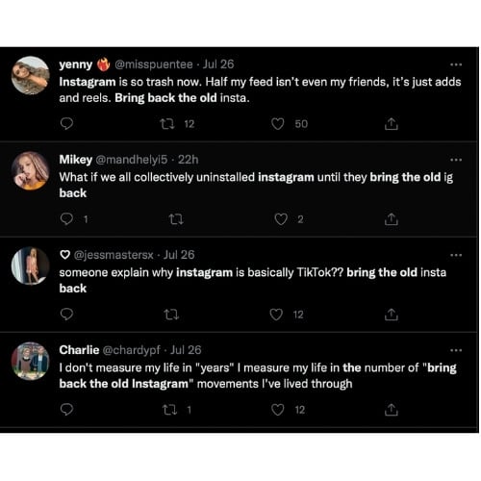Reply to @jessmastersx TikTok tweet

click(66, 315)
